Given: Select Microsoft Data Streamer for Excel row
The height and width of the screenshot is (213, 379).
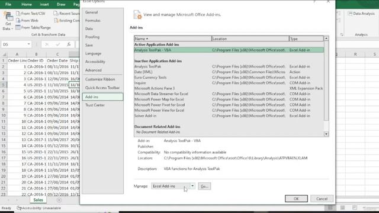Looking at the screenshot, I should coord(229,94).
